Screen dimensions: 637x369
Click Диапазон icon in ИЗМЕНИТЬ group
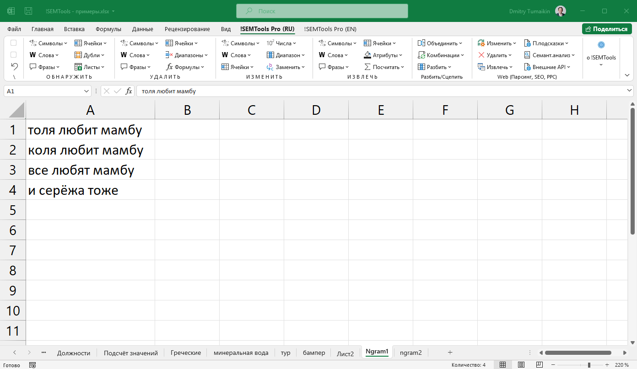click(x=270, y=55)
